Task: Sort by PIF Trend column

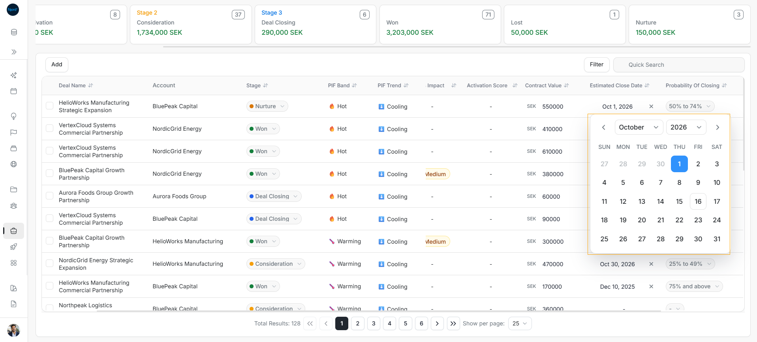Action: [406, 85]
